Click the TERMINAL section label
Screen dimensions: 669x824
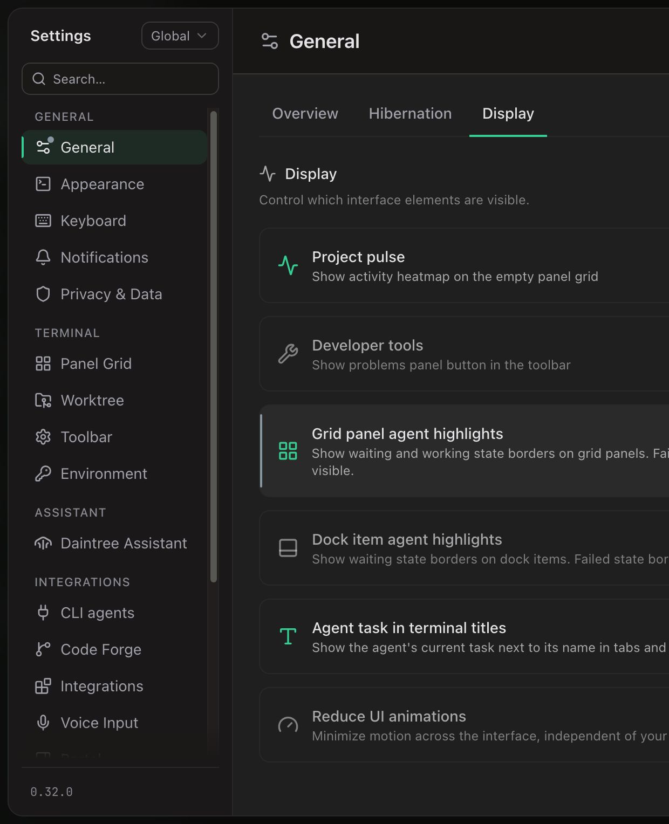tap(67, 333)
